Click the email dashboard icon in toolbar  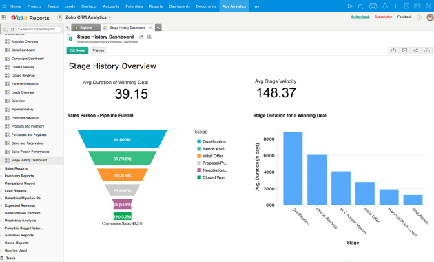pos(404,50)
